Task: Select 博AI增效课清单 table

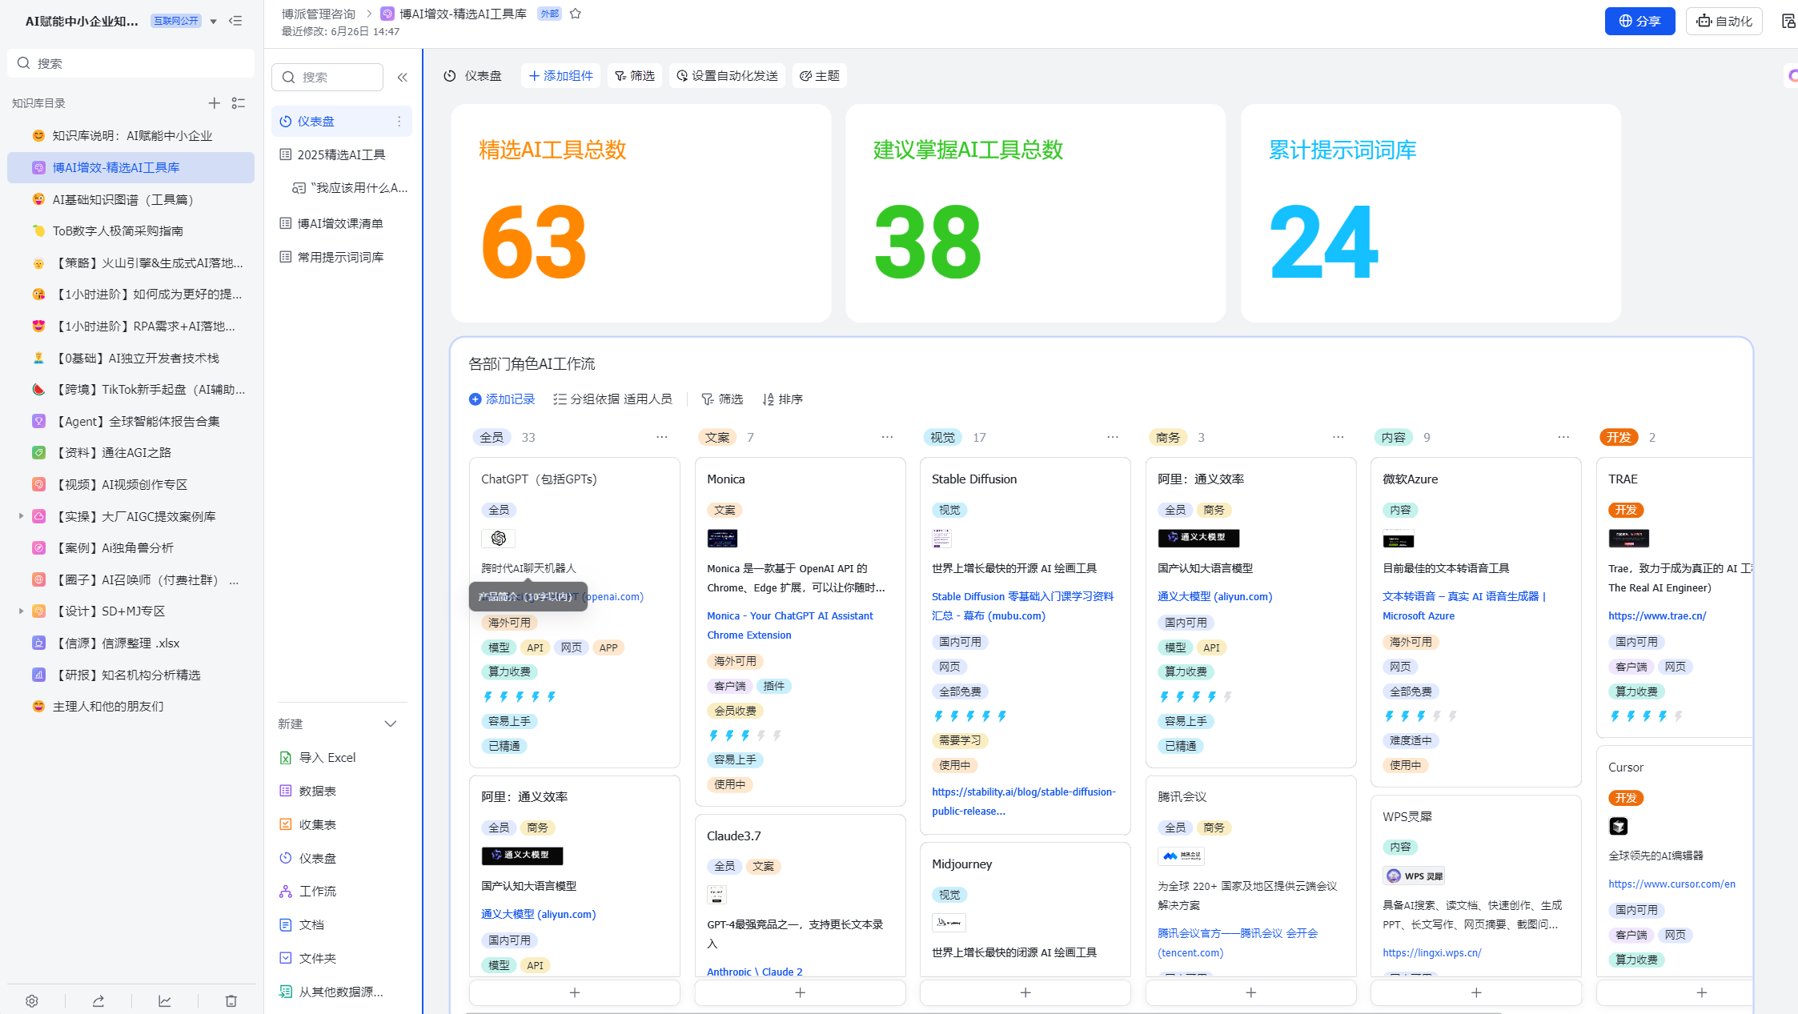Action: click(341, 223)
